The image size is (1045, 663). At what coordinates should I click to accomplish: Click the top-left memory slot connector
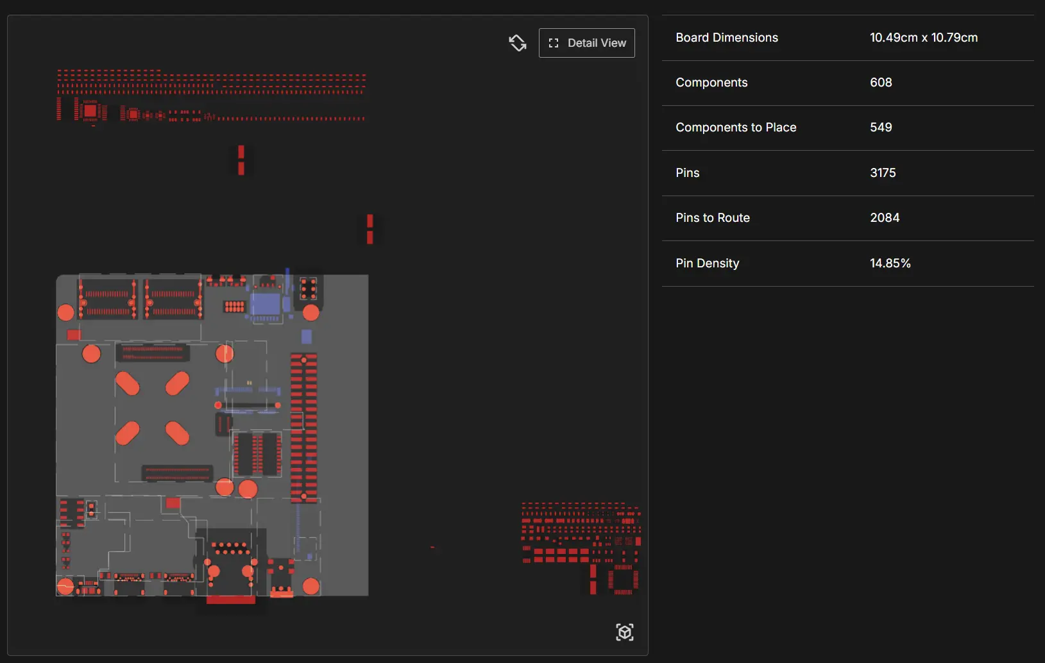click(107, 299)
